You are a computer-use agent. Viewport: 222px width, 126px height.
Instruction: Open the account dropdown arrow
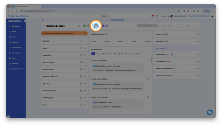[212, 16]
